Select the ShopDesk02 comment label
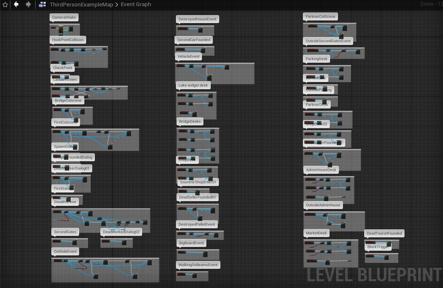This screenshot has height=288, width=443. point(316,124)
